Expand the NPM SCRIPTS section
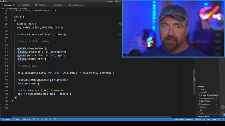Screen dimensions: 225x126 tap(207, 117)
